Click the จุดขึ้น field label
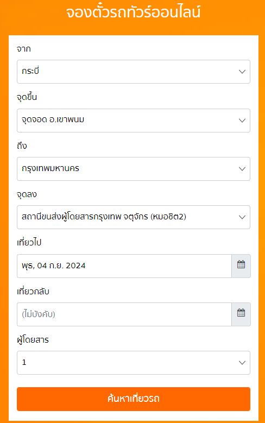This screenshot has height=423, width=265. pyautogui.click(x=27, y=97)
